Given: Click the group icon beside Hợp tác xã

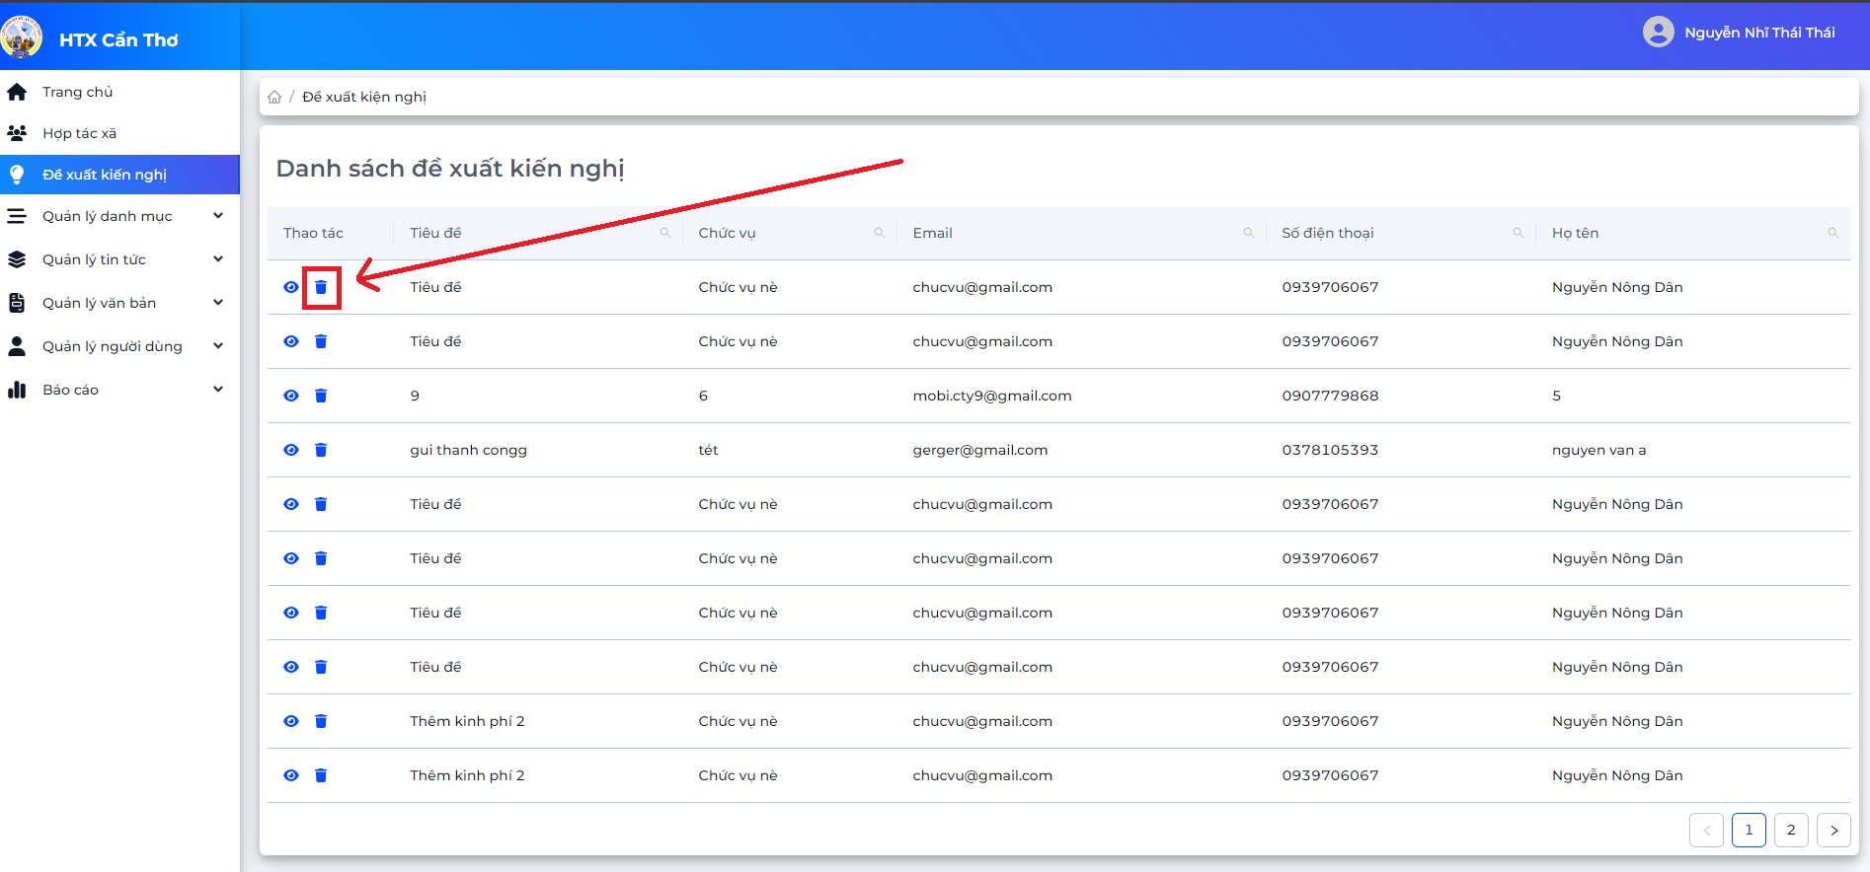Looking at the screenshot, I should coord(17,133).
